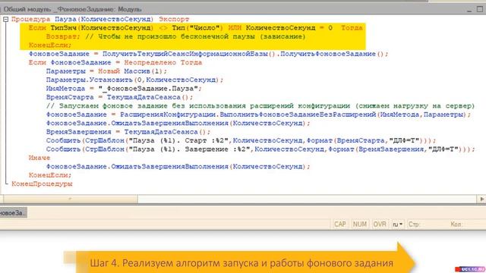Click the Стр: line indicator
The height and width of the screenshot is (273, 486).
point(414,224)
